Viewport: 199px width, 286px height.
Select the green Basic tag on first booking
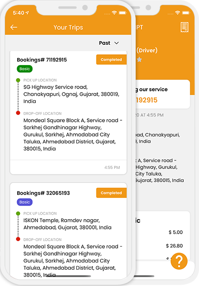(24, 69)
